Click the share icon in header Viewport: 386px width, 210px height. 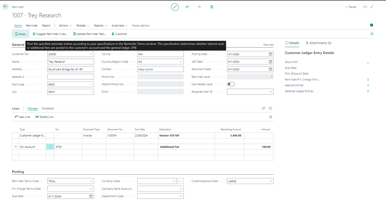click(x=187, y=7)
